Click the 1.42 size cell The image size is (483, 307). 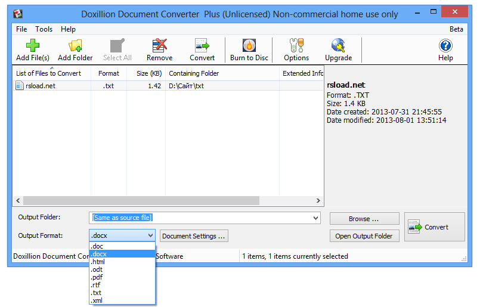point(154,86)
